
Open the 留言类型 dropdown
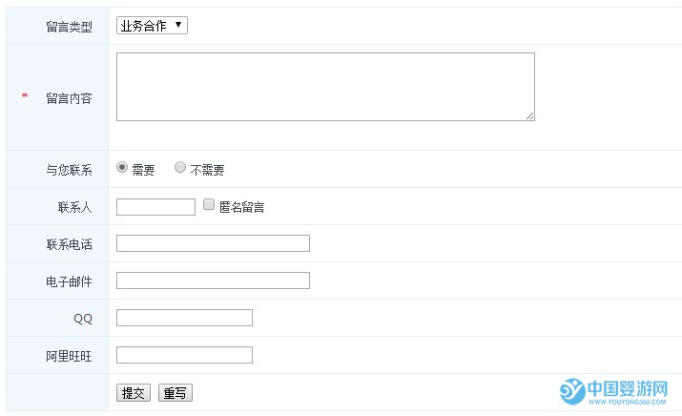(x=152, y=25)
